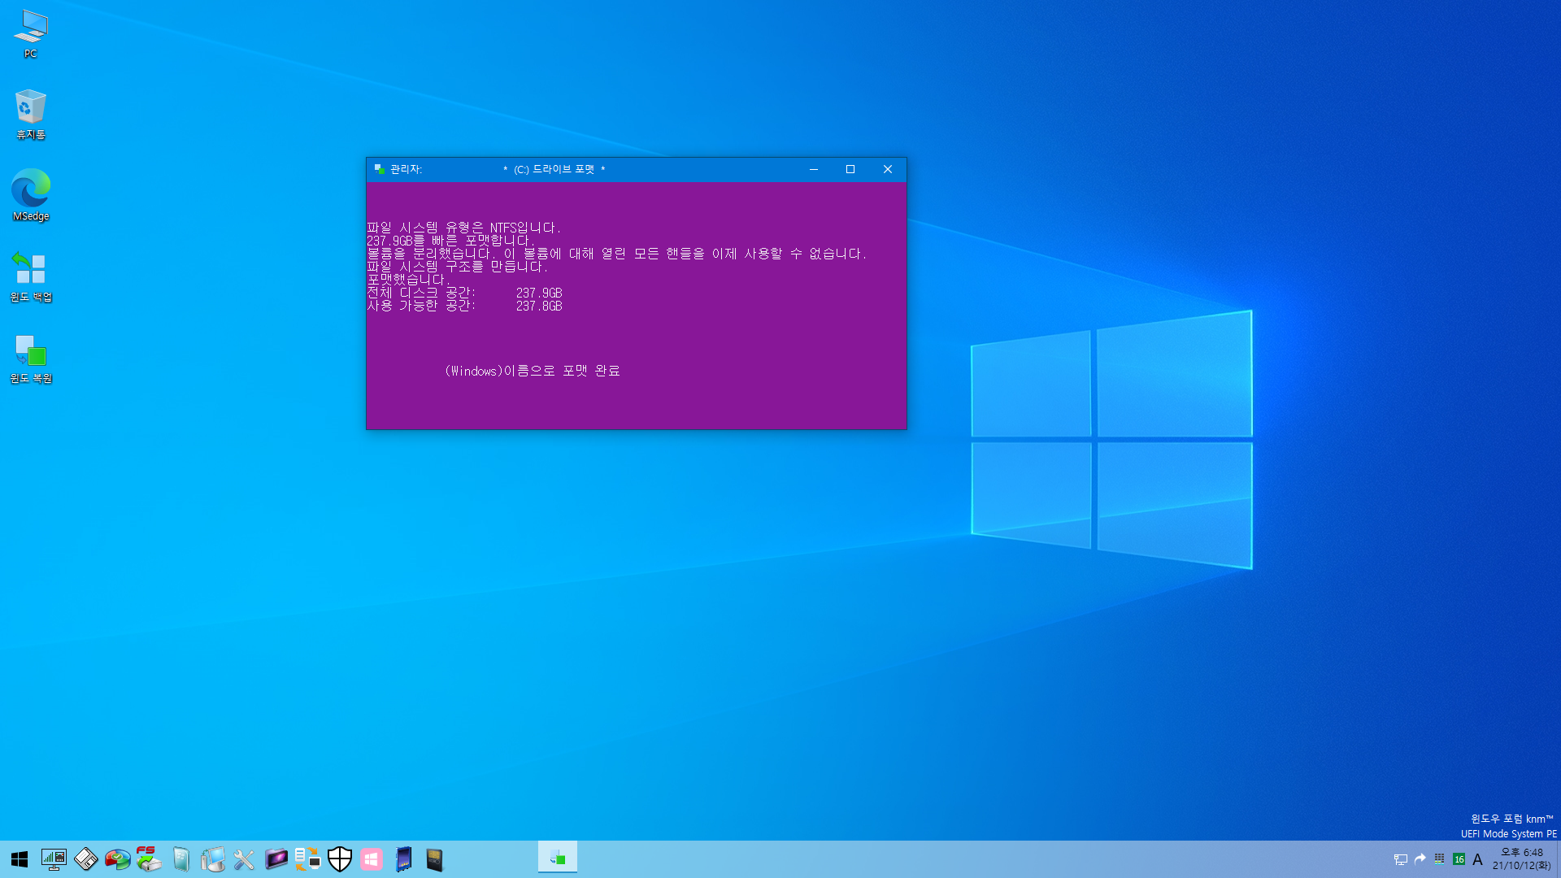Open the 휴지통 recycle bin icon

click(x=31, y=115)
